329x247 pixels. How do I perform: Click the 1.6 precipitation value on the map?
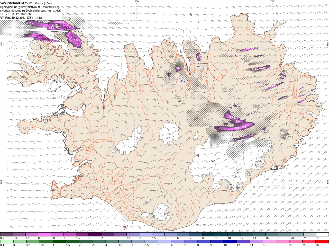[76, 40]
